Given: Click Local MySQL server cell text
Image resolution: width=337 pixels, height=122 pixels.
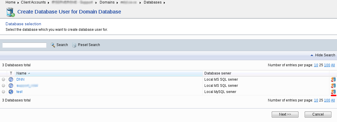Looking at the screenshot, I should point(220,92).
